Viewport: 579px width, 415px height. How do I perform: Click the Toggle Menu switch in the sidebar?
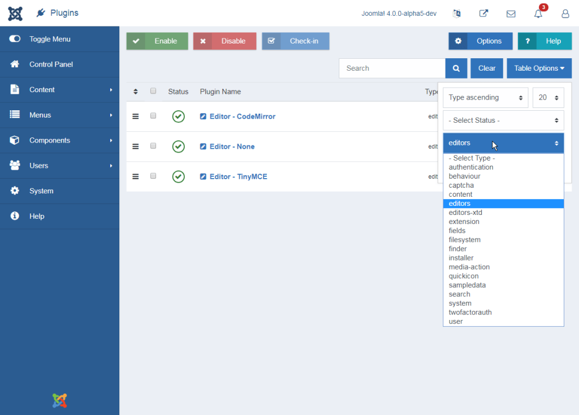pos(15,39)
